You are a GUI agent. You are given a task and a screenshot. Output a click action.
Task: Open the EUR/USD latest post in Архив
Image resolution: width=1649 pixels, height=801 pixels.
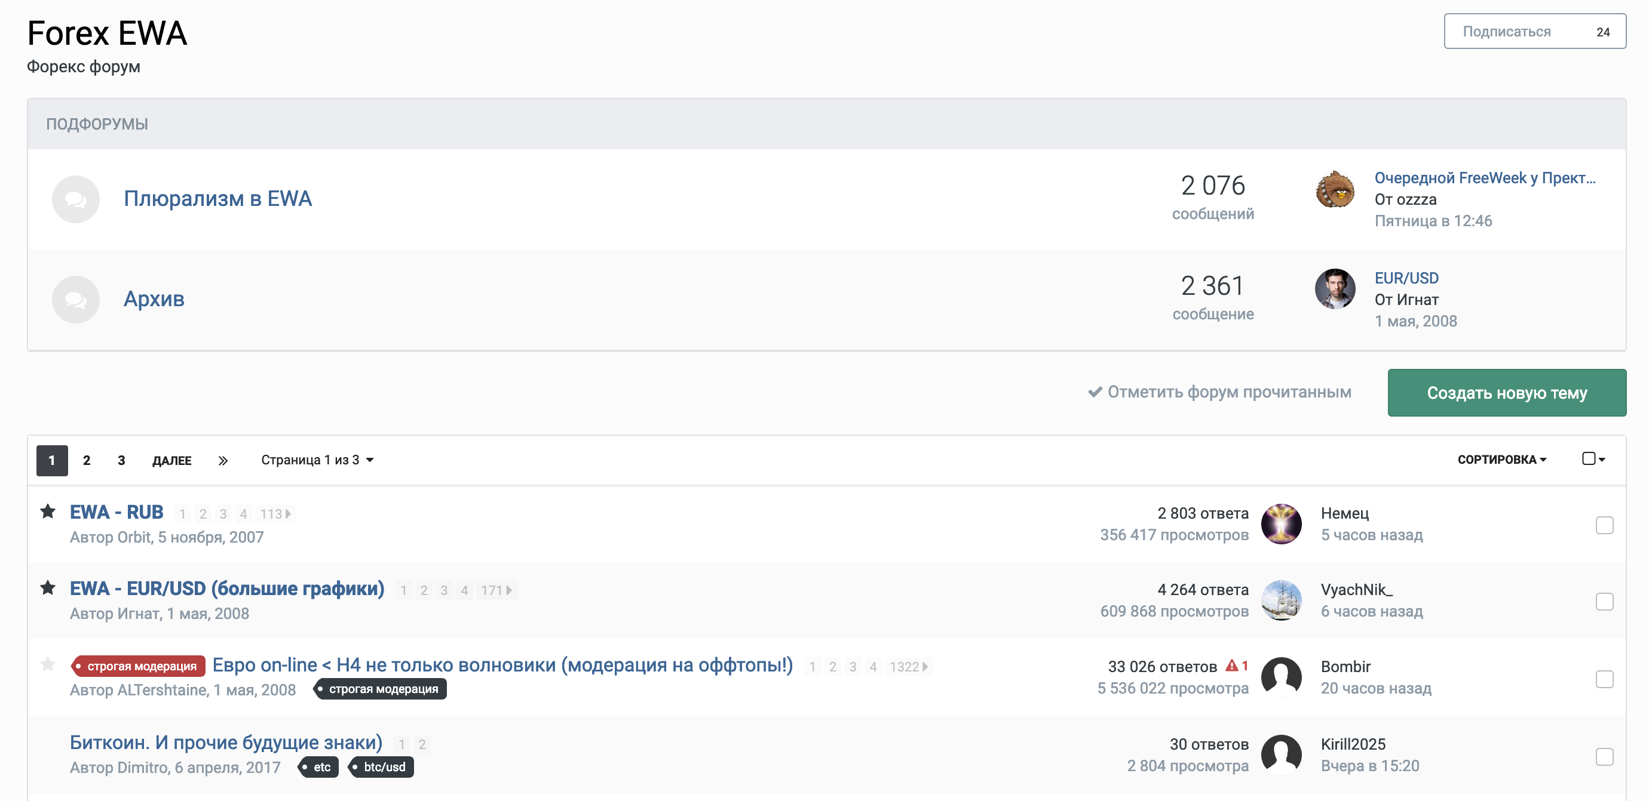1406,278
